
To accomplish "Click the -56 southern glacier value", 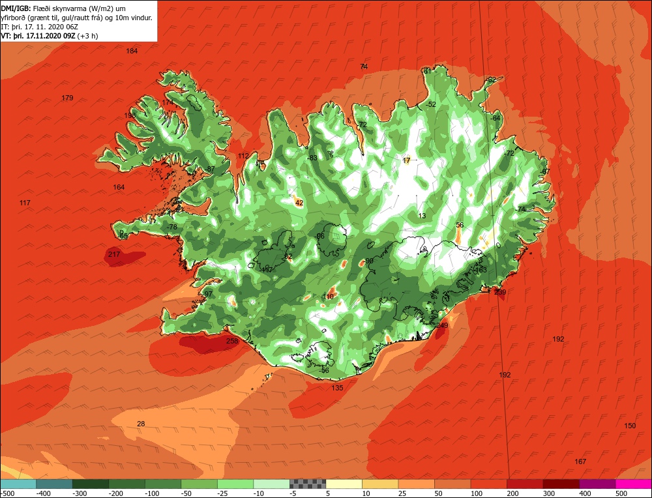I will pyautogui.click(x=324, y=370).
